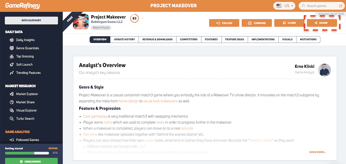The height and width of the screenshot is (164, 346).
Task: Open Visual Explorer page
Action: pyautogui.click(x=27, y=110)
